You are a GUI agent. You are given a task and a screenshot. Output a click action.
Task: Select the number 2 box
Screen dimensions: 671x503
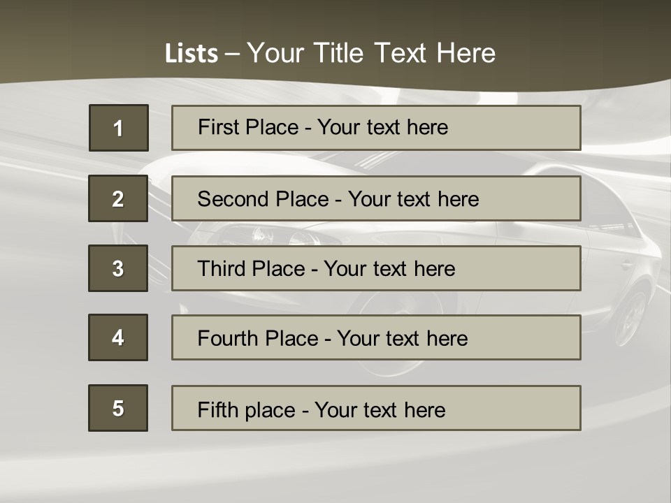pos(118,198)
